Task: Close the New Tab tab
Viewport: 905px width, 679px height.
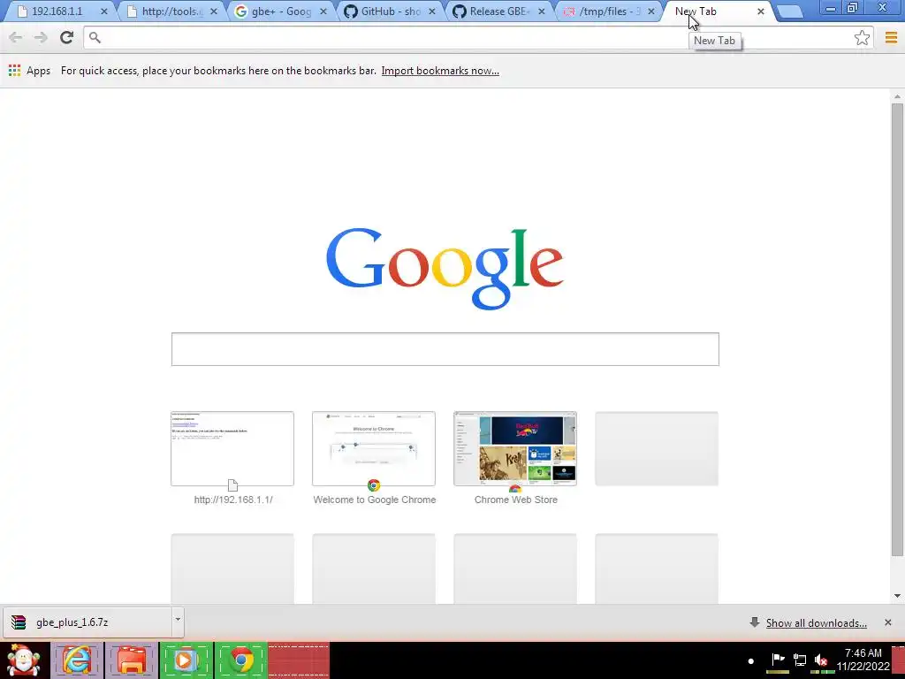Action: click(761, 11)
